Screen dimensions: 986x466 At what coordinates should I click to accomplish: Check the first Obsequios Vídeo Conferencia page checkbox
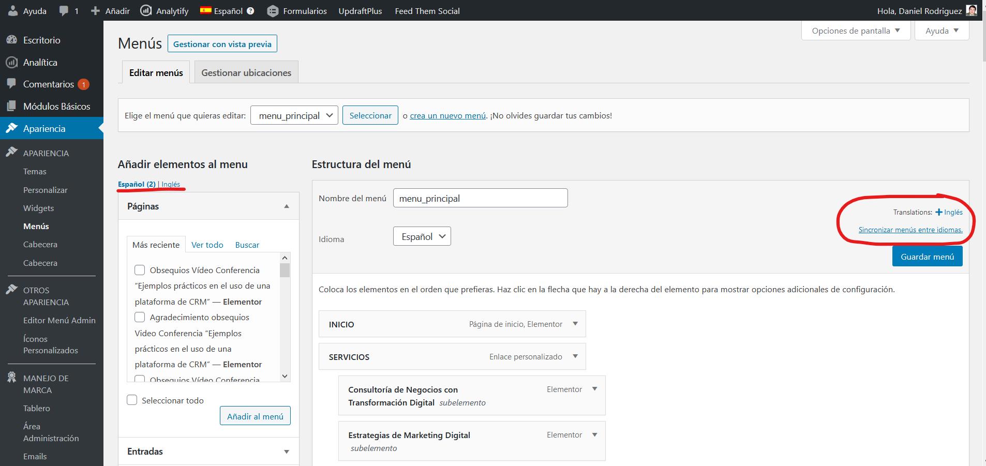point(140,270)
